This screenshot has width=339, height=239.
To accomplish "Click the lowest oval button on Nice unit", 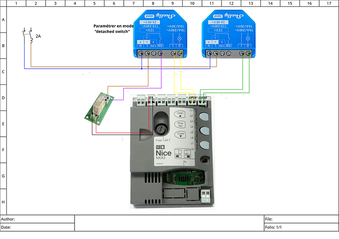I will 204,145.
